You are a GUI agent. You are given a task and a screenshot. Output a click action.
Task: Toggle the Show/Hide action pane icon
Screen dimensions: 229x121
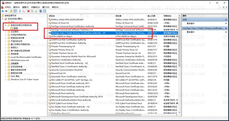pyautogui.click(x=45, y=11)
